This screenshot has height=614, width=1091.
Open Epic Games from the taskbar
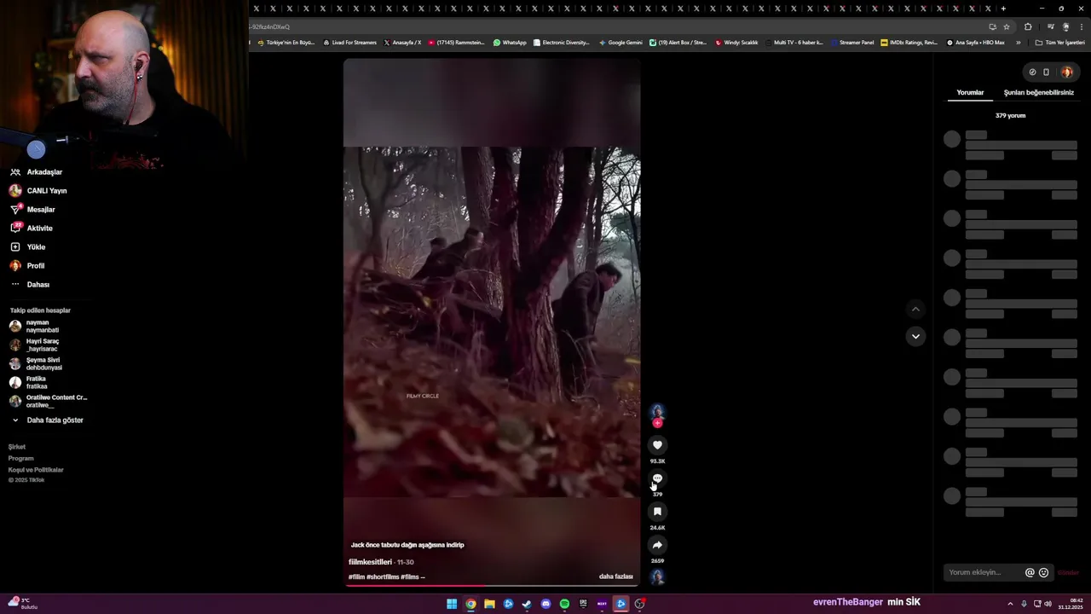click(583, 604)
